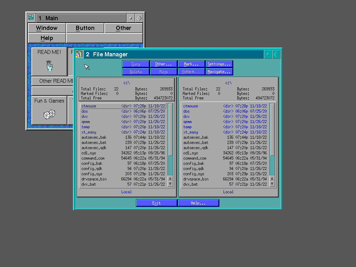Click the Main window title bar
Image resolution: width=356 pixels, height=267 pixels.
click(81, 18)
